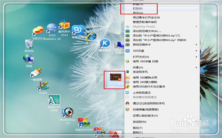The width and height of the screenshot is (222, 138).
Task: Expand the 其他压缩命令 submenu arrow
Action: click(x=197, y=45)
